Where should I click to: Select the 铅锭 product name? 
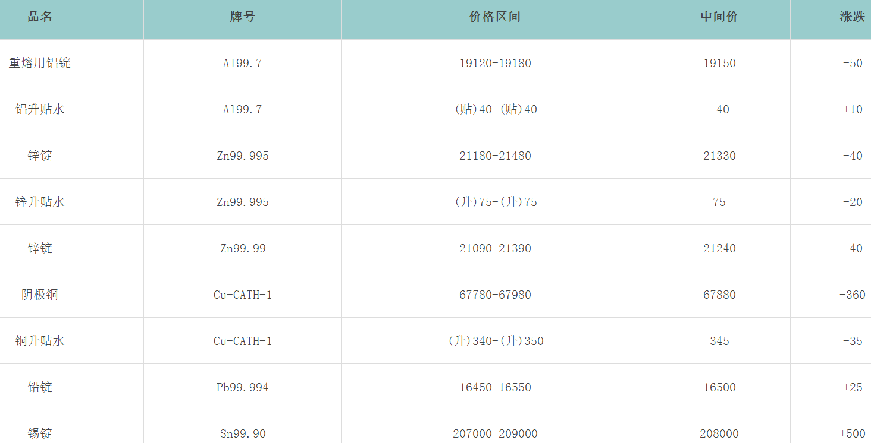tap(40, 387)
